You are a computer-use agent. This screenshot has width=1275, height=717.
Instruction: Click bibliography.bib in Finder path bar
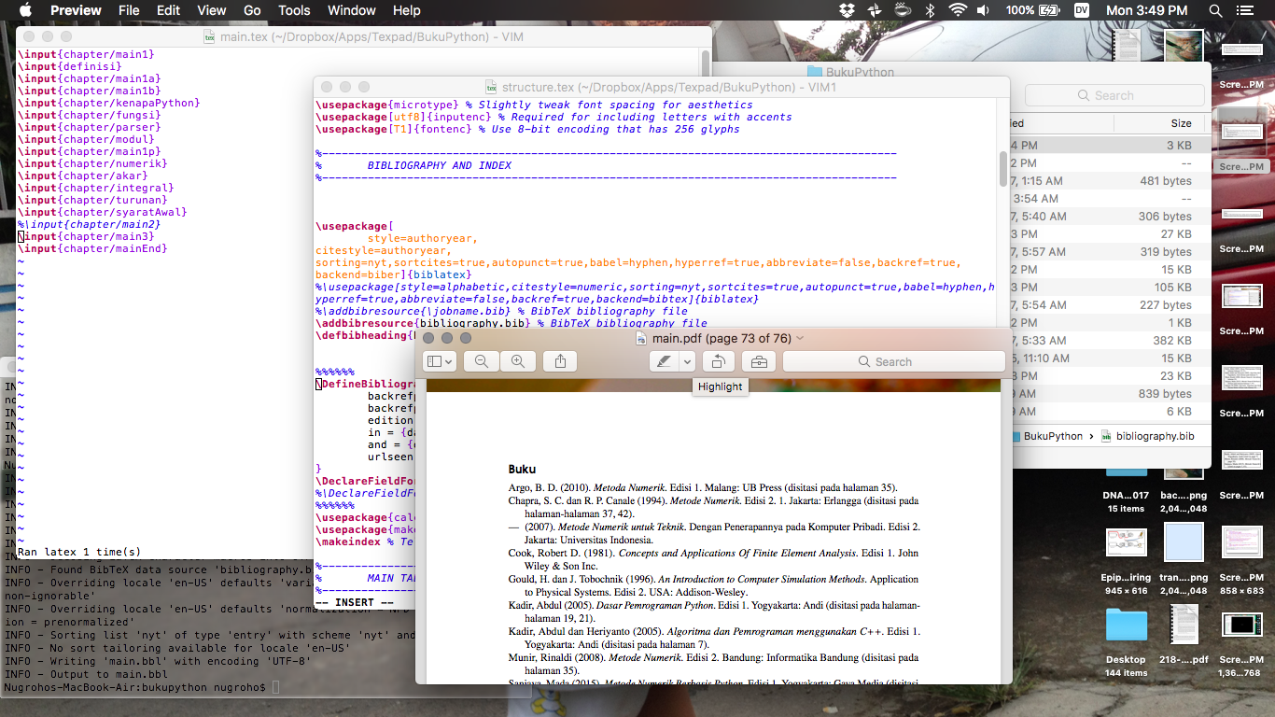click(x=1147, y=436)
